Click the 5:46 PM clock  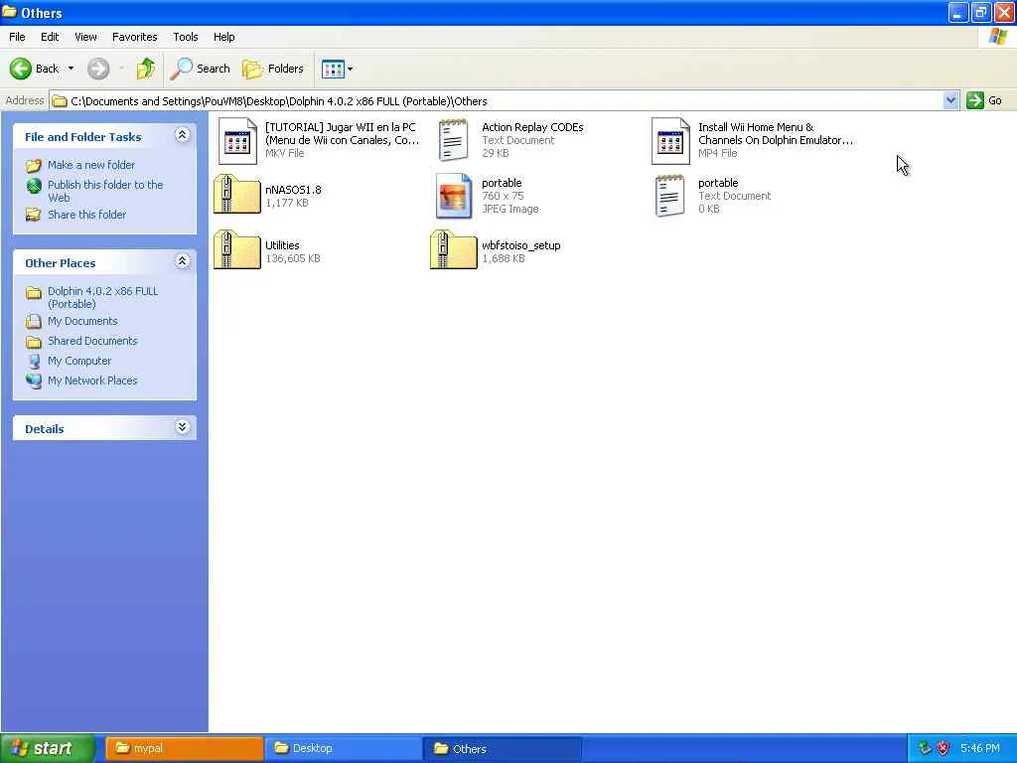click(x=980, y=748)
